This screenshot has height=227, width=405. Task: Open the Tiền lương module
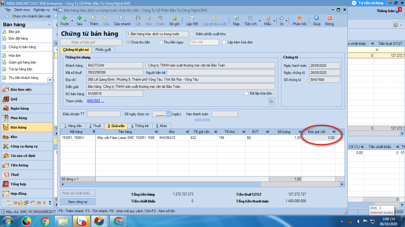pyautogui.click(x=27, y=165)
